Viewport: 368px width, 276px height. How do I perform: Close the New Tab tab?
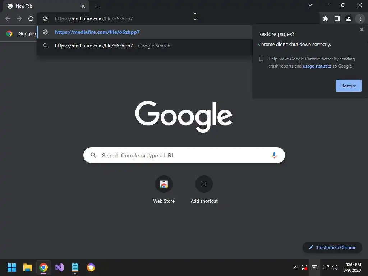(83, 6)
